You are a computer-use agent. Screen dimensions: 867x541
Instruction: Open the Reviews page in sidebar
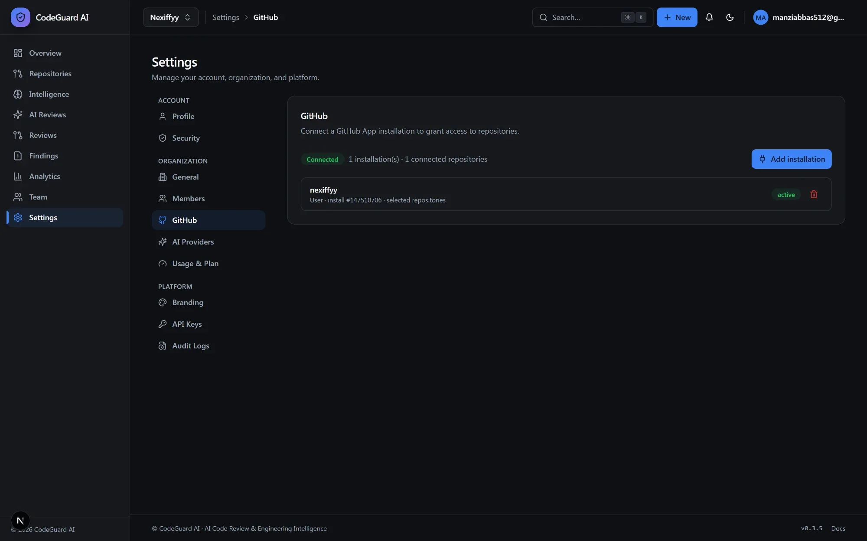65,135
